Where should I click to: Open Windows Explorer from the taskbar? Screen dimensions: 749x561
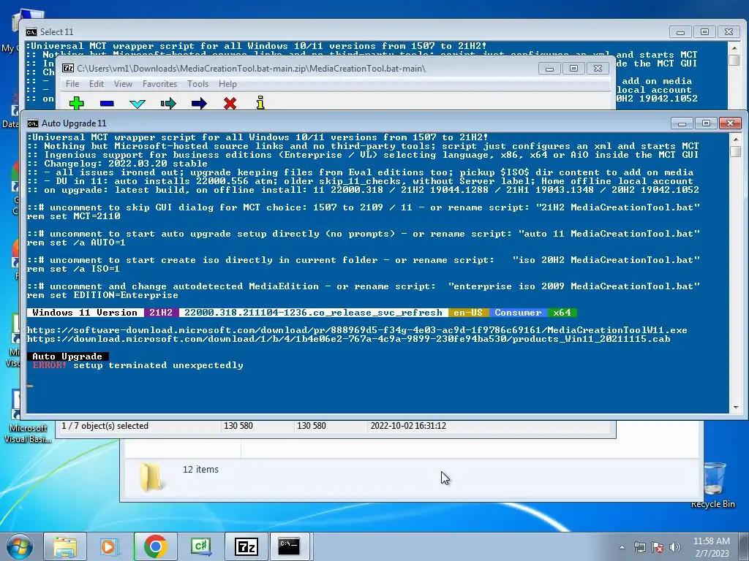coord(65,546)
